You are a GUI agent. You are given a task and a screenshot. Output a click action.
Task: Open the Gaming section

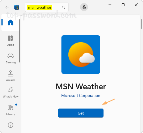[11, 59]
